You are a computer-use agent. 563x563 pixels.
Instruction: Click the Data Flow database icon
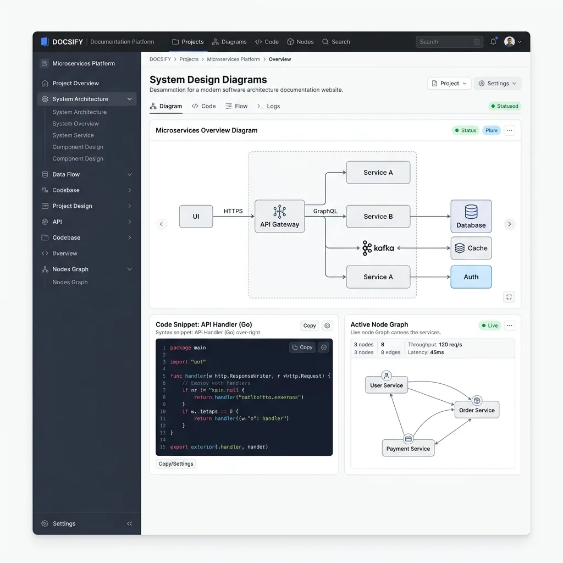45,174
